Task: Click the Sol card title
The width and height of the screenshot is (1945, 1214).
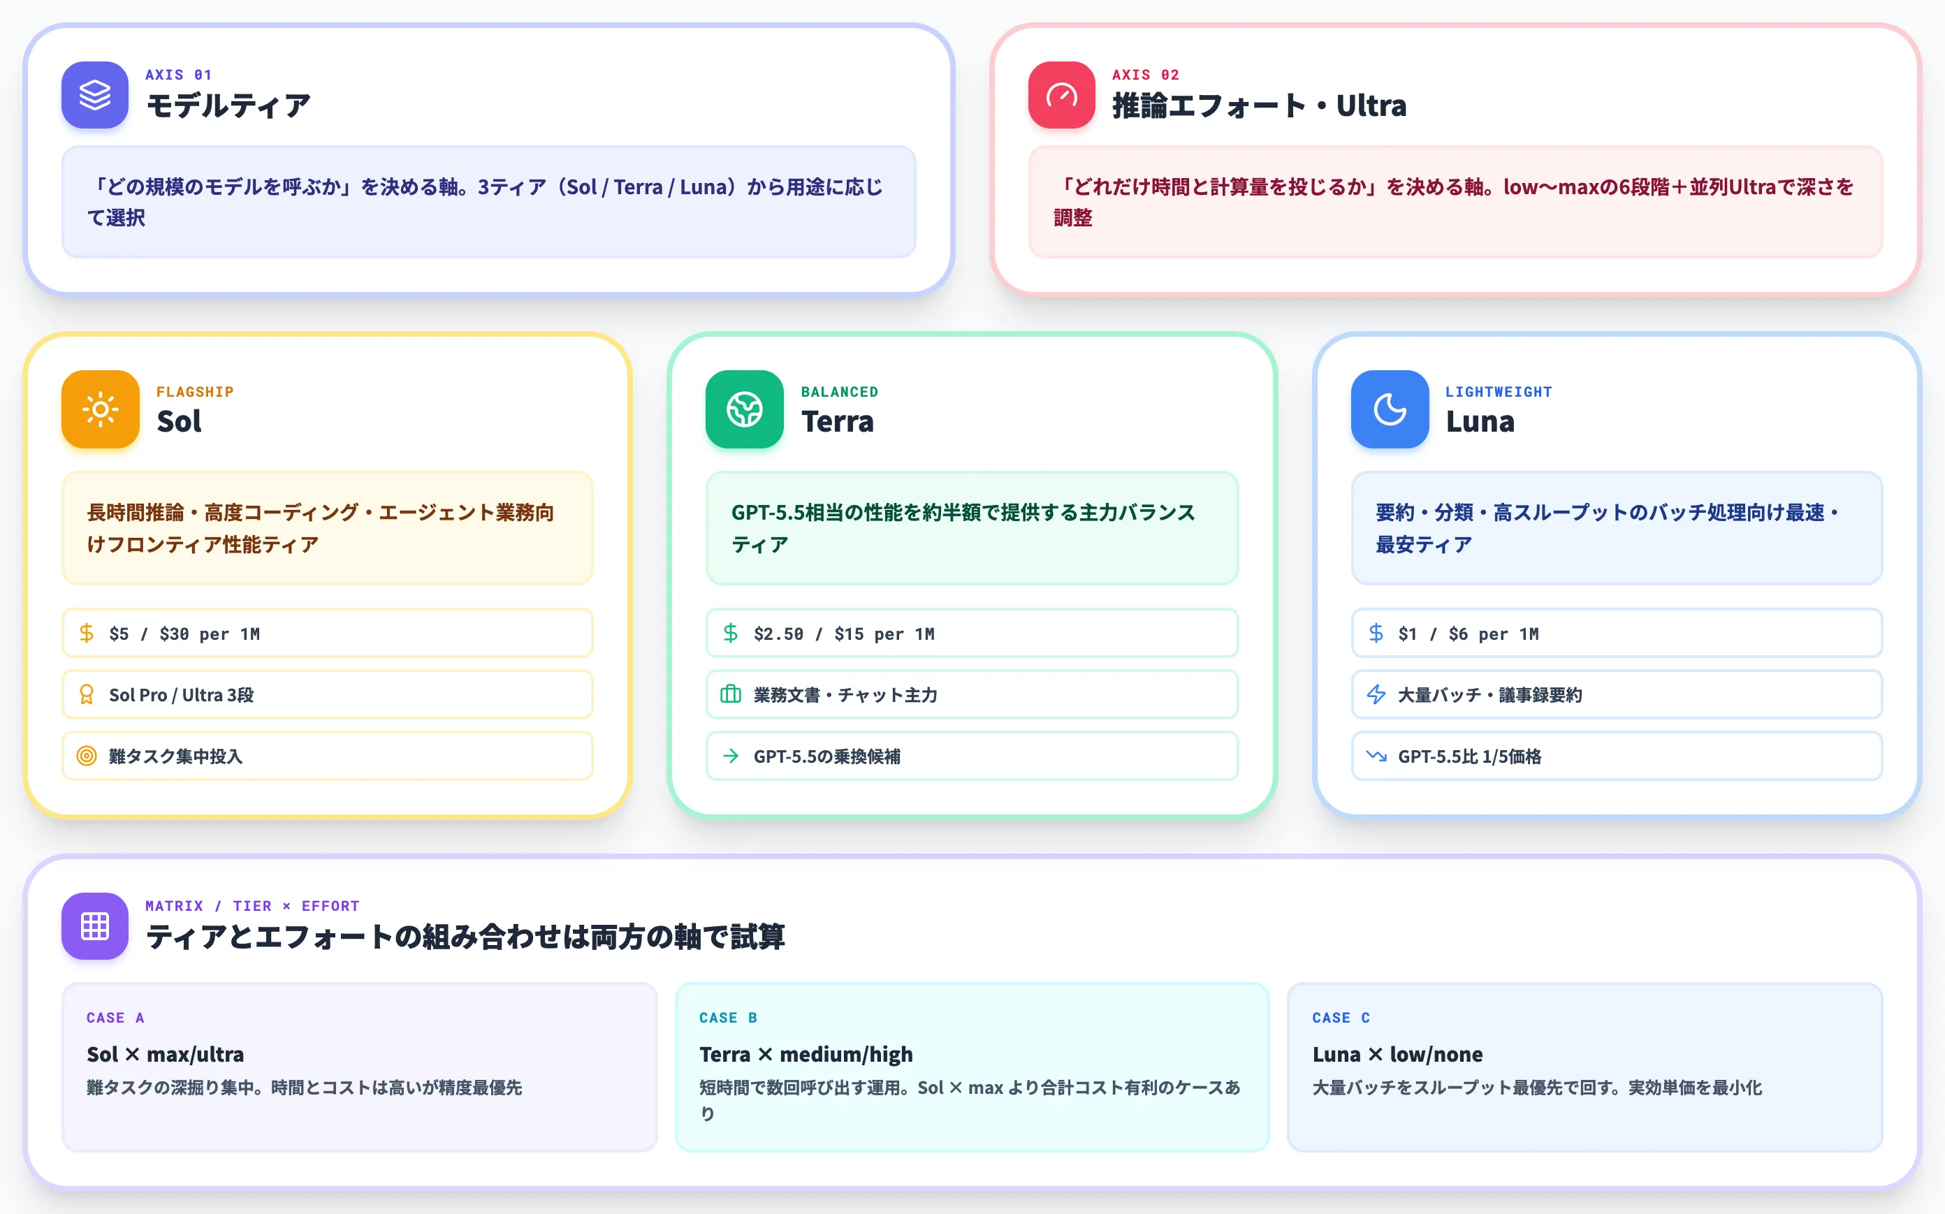Action: point(179,421)
